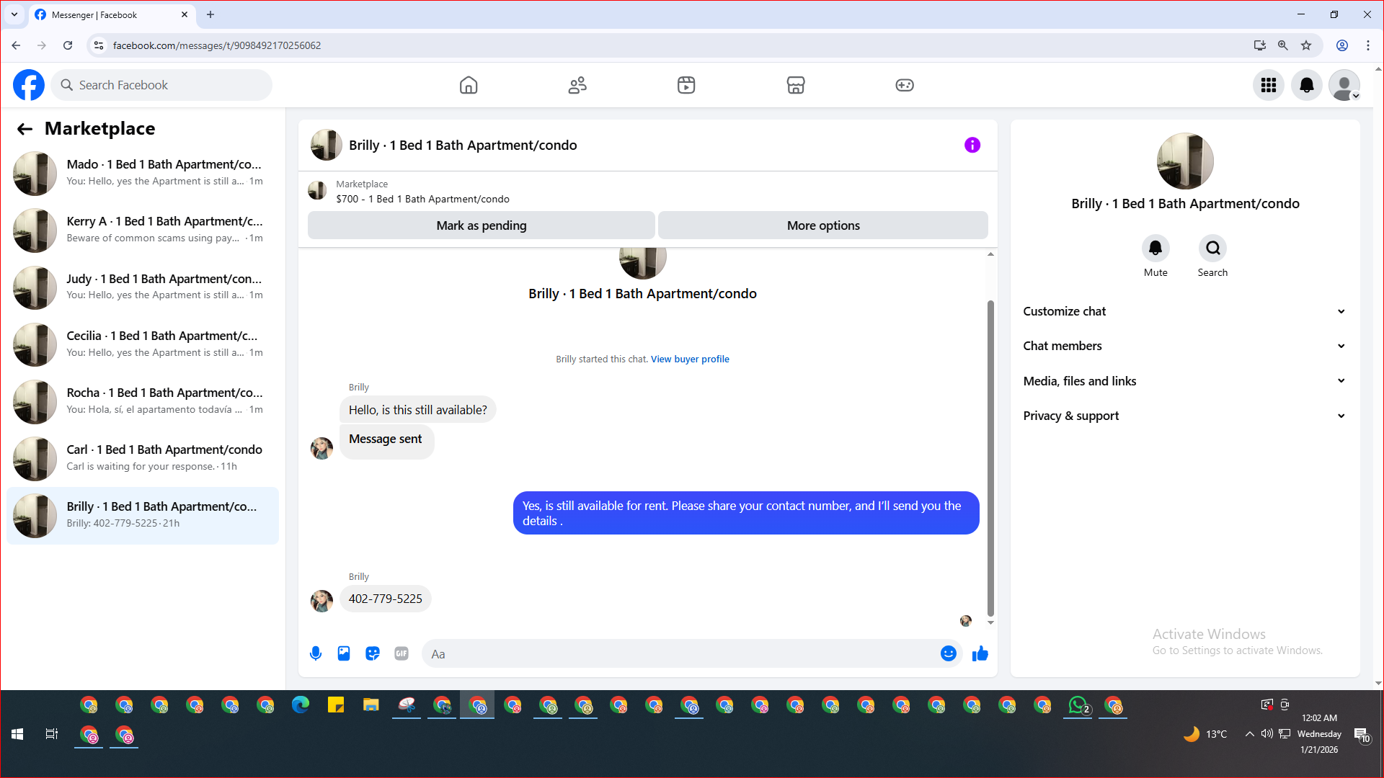Open the Windows Start menu

point(17,734)
